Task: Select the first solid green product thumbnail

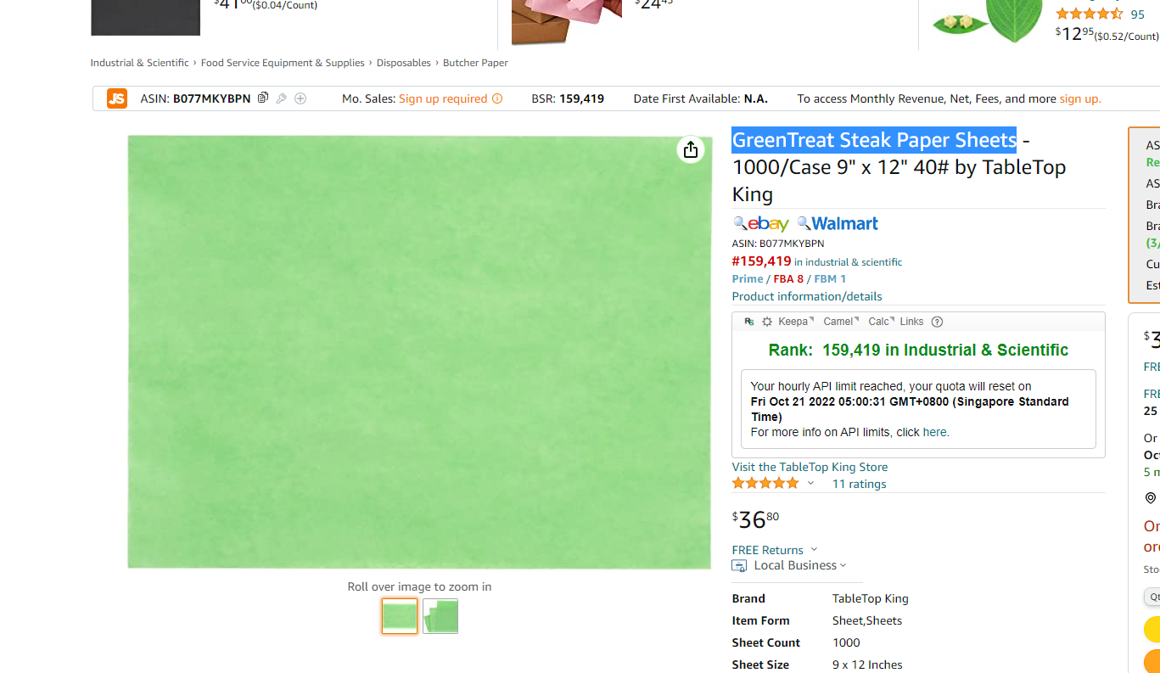Action: coord(400,616)
